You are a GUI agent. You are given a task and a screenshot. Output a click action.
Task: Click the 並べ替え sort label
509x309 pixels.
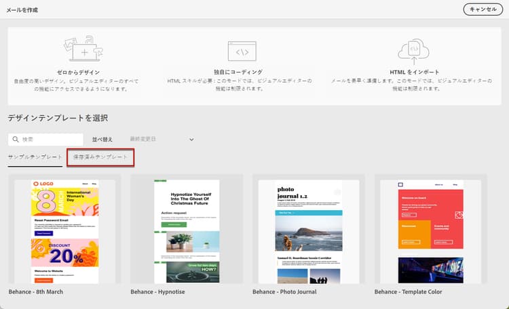(x=102, y=140)
